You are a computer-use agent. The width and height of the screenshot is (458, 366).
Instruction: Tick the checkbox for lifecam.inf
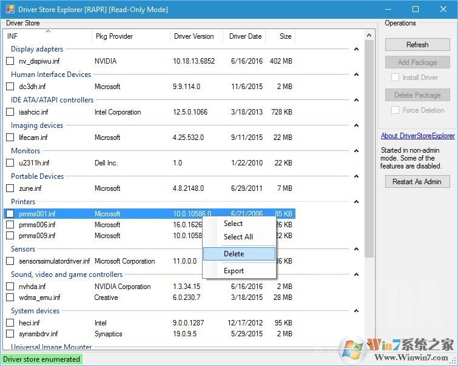coord(10,138)
